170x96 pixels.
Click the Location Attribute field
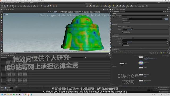point(144,40)
